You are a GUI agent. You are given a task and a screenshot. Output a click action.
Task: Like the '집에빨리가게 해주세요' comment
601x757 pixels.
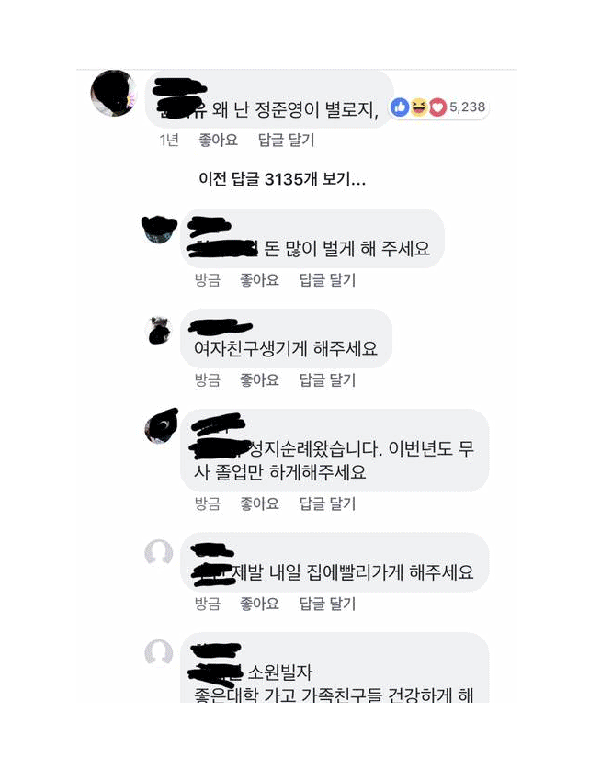pos(259,604)
